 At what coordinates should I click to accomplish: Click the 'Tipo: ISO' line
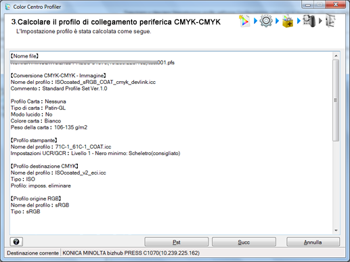tap(23, 179)
